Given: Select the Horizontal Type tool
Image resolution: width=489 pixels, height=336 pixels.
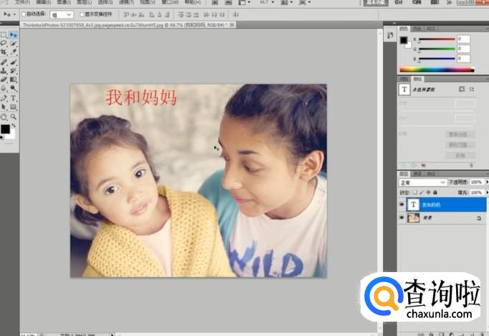Looking at the screenshot, I should click(14, 98).
